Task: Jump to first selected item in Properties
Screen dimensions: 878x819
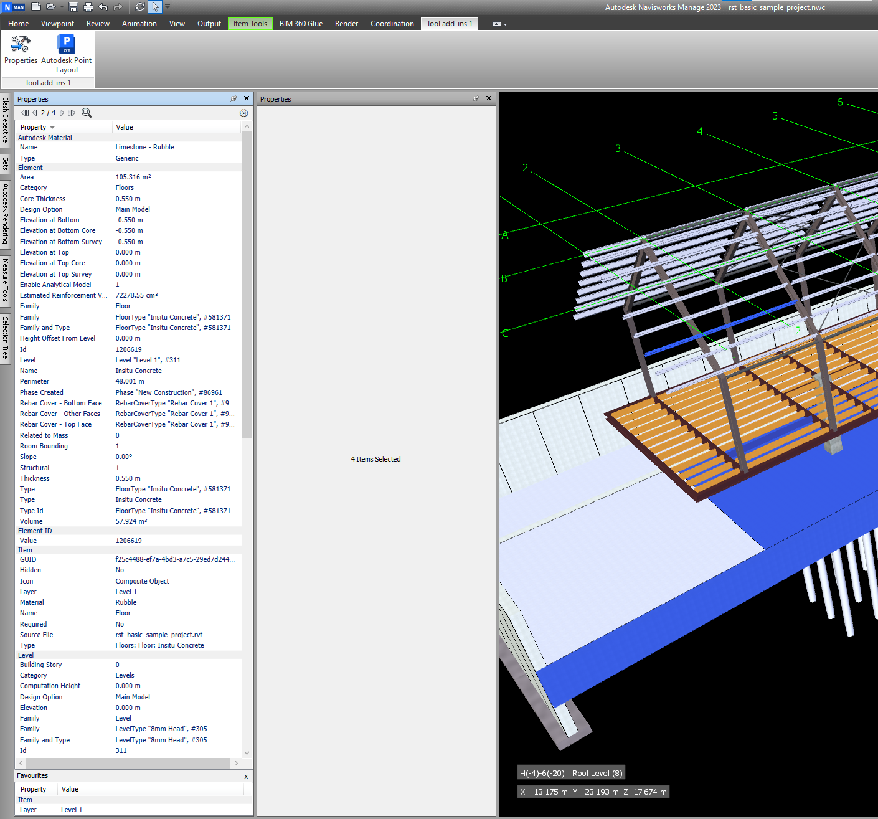Action: click(25, 113)
